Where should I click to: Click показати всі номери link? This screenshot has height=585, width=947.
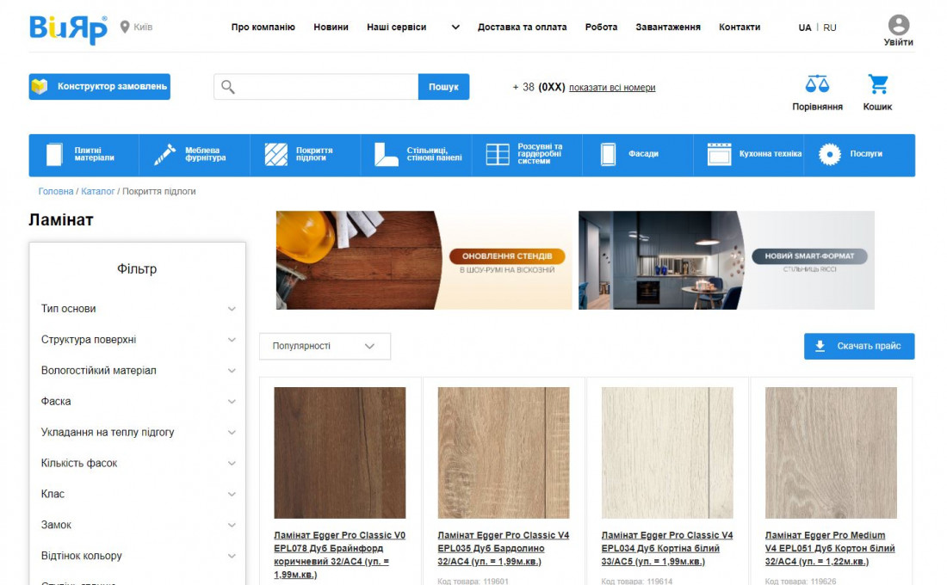pyautogui.click(x=612, y=88)
